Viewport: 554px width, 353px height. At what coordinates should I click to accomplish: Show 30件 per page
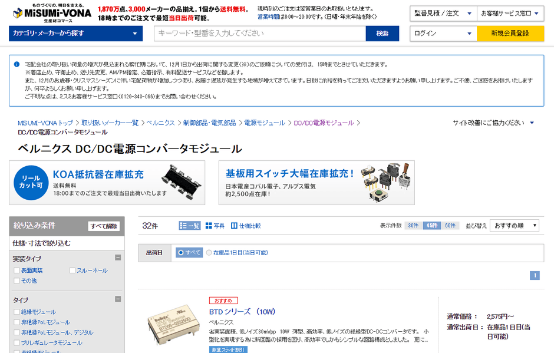(x=413, y=226)
